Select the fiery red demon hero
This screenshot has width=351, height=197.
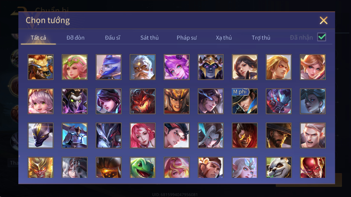point(143,101)
